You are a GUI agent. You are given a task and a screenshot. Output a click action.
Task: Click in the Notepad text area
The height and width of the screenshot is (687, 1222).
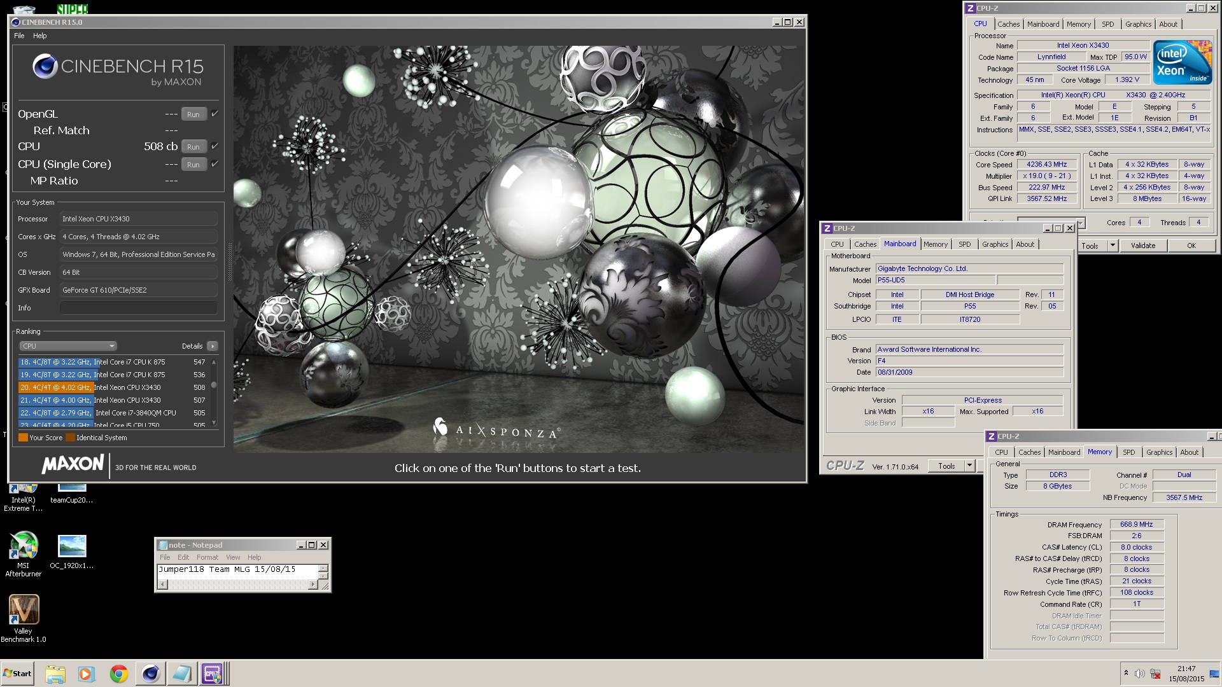237,572
